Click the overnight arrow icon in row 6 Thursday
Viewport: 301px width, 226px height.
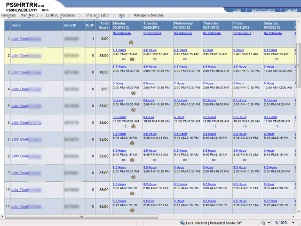[x=214, y=127]
